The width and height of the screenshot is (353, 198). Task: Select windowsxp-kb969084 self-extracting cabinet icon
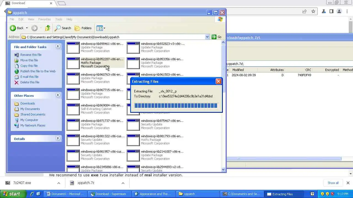pos(73,109)
